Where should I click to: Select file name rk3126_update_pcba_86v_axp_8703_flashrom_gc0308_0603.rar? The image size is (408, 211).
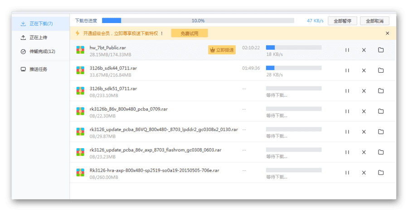[x=155, y=150]
